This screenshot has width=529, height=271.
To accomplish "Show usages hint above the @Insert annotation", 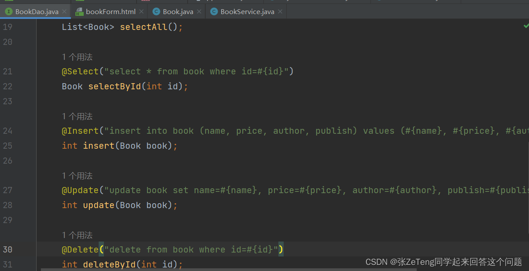I will (77, 116).
